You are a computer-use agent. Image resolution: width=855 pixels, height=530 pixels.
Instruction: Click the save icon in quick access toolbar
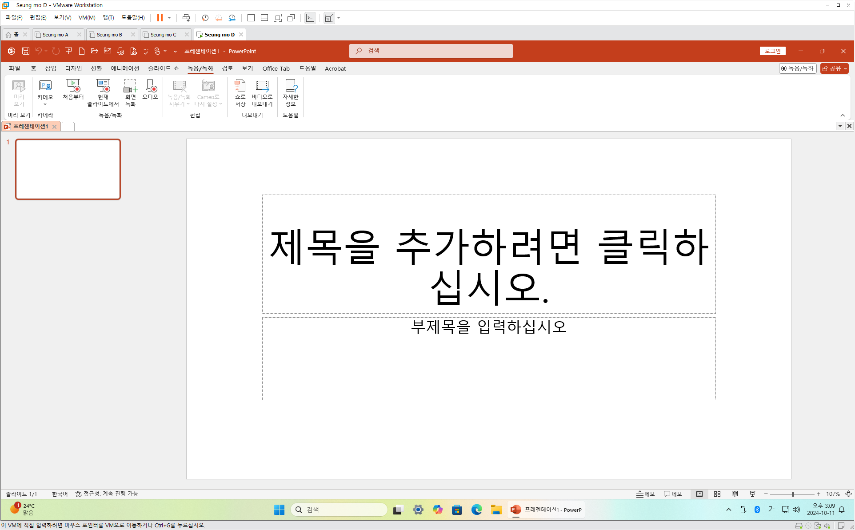[x=26, y=51]
